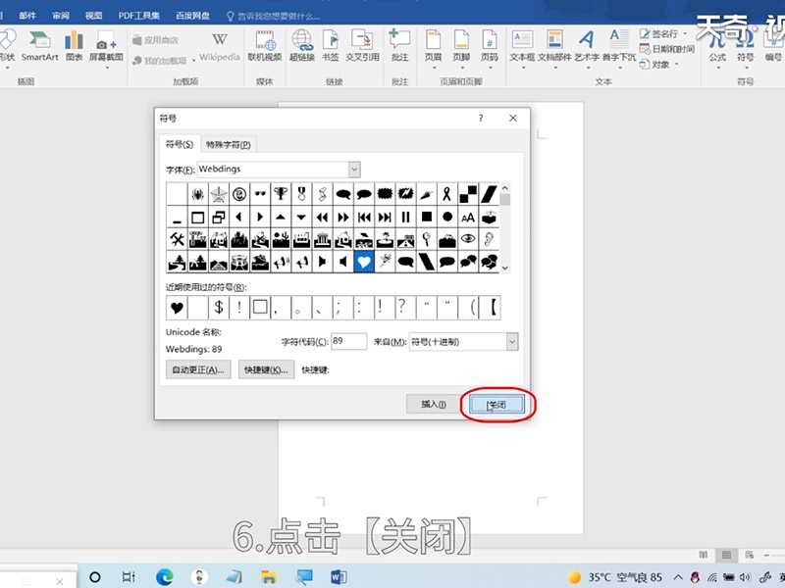
Task: Click the 自动更正 button
Action: coord(199,369)
